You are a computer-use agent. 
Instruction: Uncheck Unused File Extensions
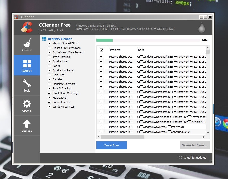pos(49,48)
